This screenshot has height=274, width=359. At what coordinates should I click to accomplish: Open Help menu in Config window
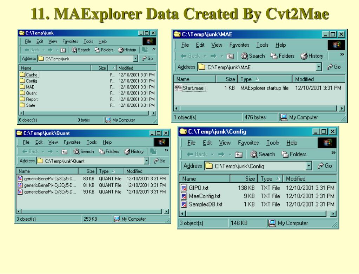pyautogui.click(x=292, y=143)
